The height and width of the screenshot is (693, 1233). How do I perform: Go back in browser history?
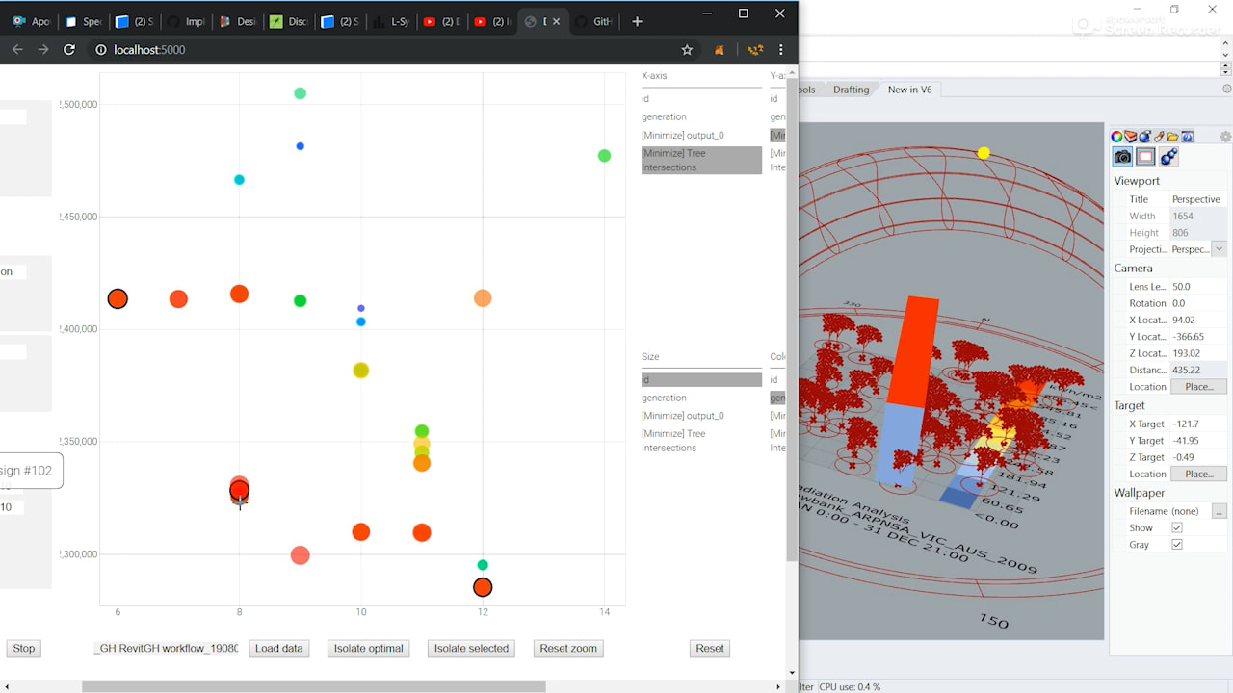pyautogui.click(x=17, y=50)
